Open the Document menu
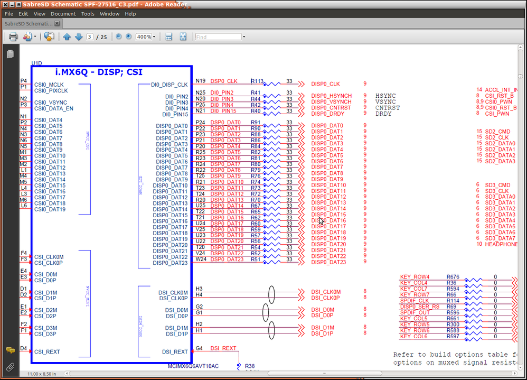The width and height of the screenshot is (527, 380). (63, 14)
